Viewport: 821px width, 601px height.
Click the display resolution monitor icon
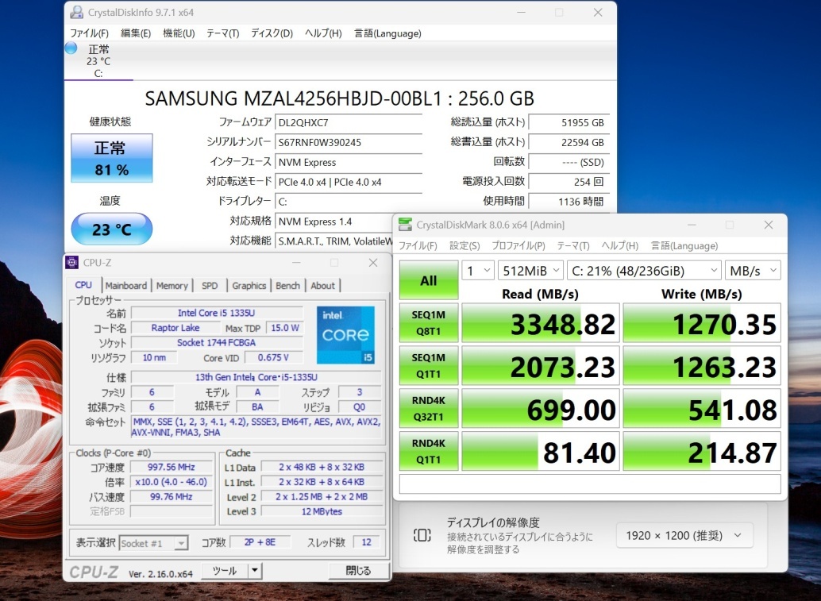[x=423, y=535]
